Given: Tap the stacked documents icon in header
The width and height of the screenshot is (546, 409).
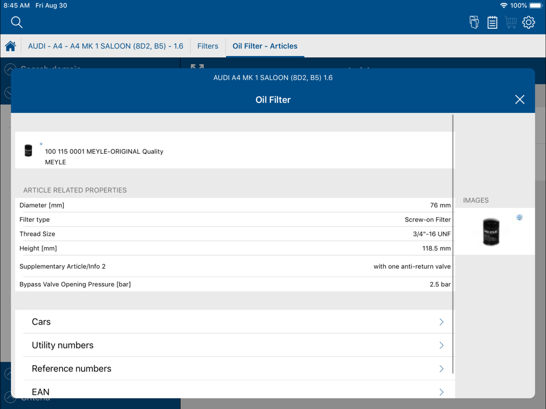Looking at the screenshot, I should click(x=474, y=22).
